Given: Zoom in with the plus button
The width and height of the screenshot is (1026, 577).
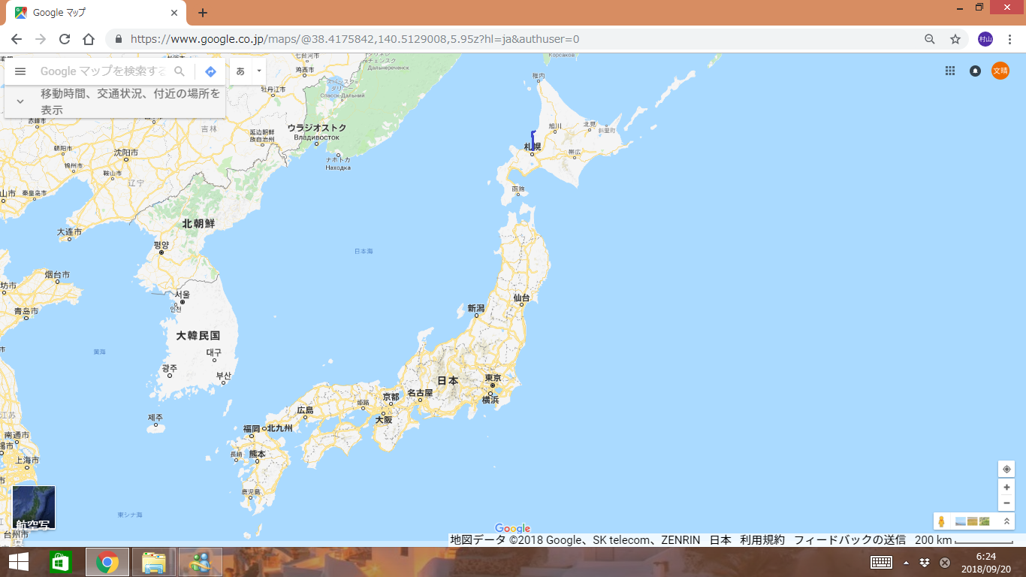Looking at the screenshot, I should click(1006, 487).
